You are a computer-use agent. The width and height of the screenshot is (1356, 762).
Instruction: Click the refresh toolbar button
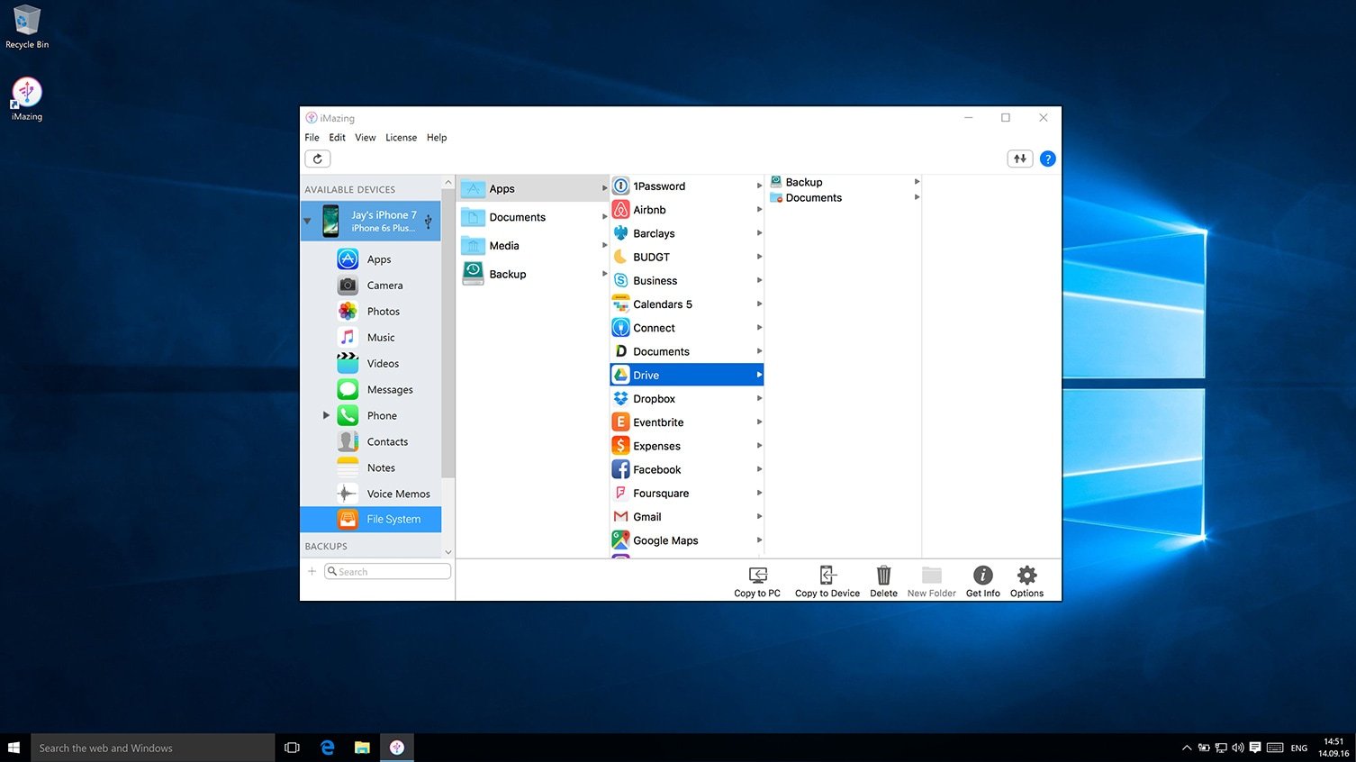point(318,159)
